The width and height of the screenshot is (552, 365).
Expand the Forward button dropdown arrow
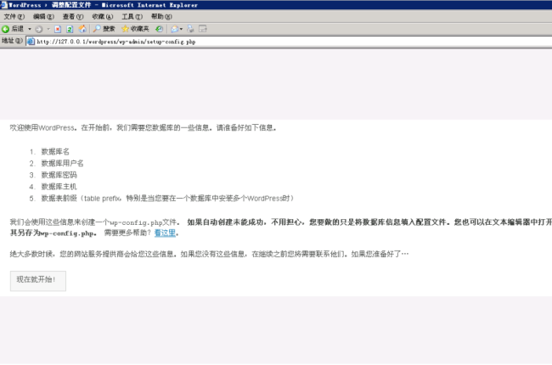tap(48, 29)
